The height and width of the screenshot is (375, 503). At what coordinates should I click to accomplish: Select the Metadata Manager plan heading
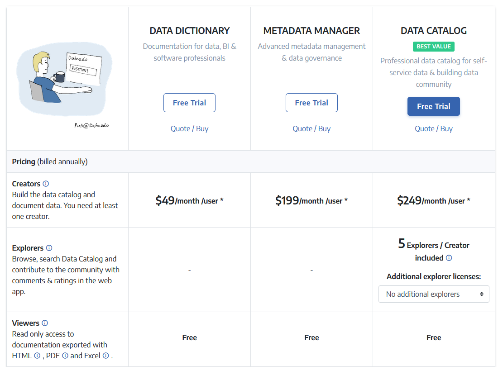311,31
